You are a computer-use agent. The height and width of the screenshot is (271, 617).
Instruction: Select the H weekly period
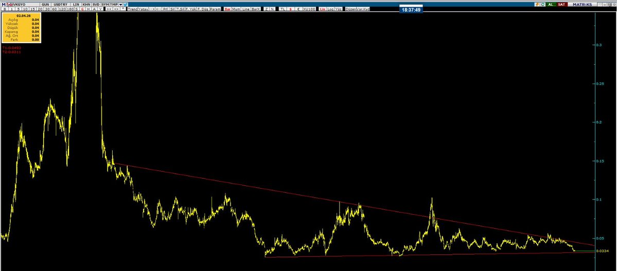click(x=89, y=9)
